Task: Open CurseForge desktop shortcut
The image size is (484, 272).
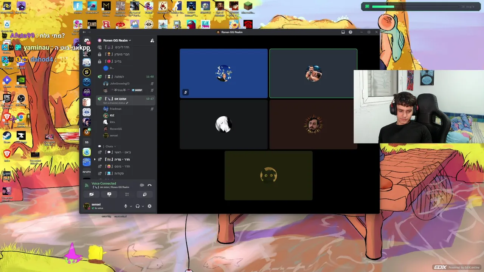Action: [21, 137]
